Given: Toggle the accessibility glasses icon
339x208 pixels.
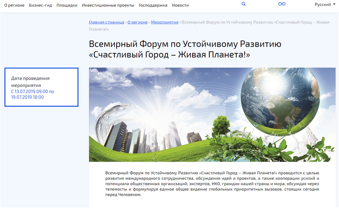Looking at the screenshot, I should click(x=282, y=4).
